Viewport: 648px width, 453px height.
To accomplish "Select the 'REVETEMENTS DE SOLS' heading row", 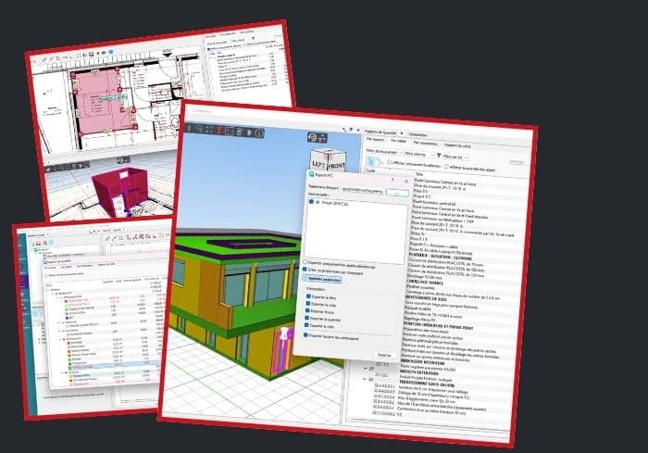I will (x=427, y=298).
